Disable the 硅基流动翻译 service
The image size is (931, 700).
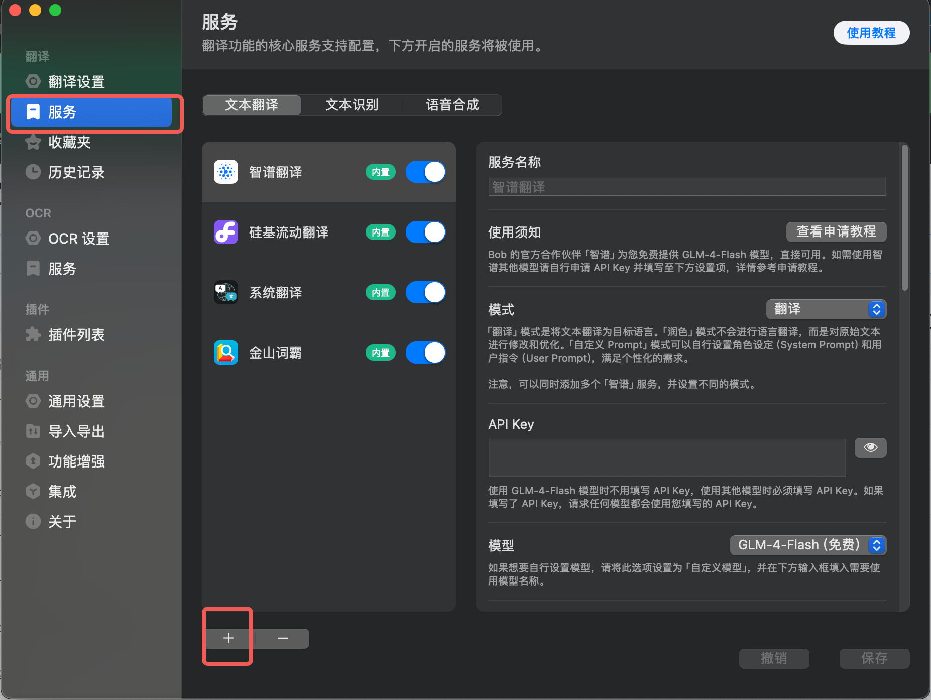pyautogui.click(x=425, y=232)
